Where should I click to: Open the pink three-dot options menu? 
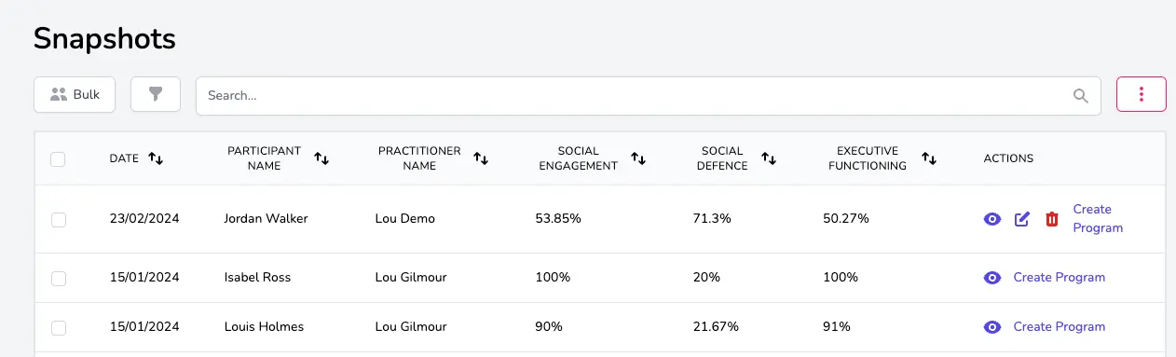click(x=1141, y=94)
